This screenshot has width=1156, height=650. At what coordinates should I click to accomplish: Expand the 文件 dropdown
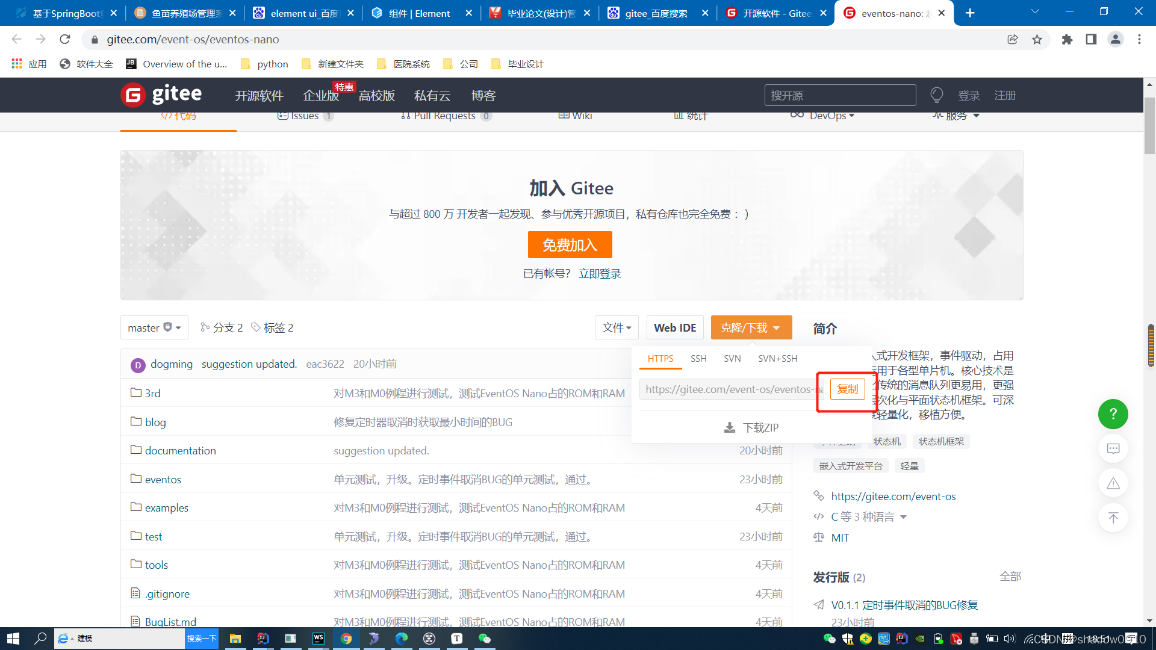[x=617, y=327]
